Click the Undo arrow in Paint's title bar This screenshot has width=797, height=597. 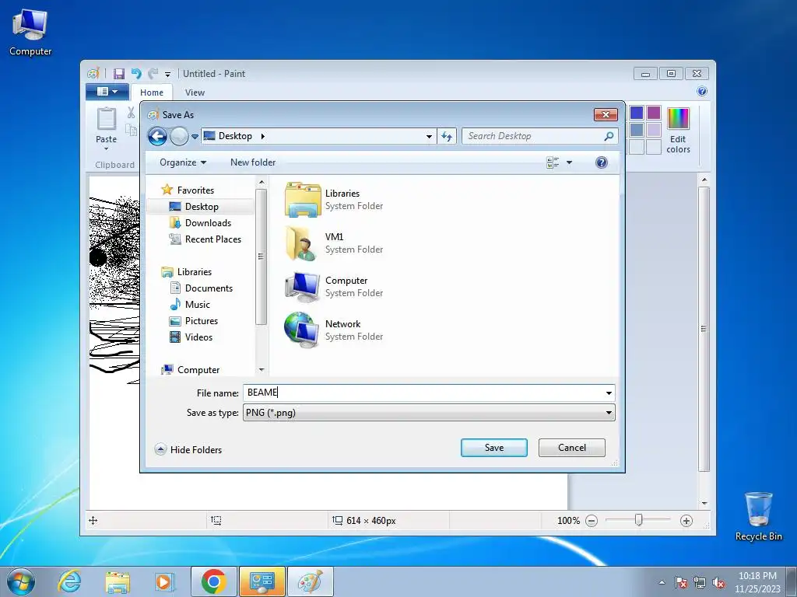click(x=136, y=74)
